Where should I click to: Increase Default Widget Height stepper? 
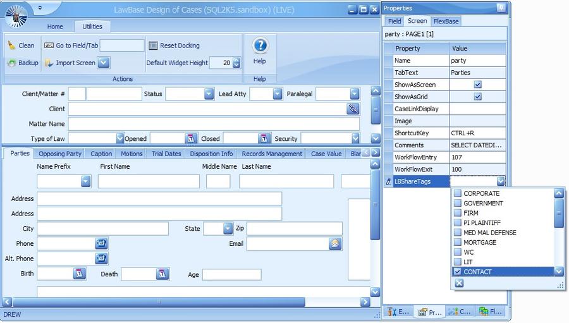pos(236,60)
